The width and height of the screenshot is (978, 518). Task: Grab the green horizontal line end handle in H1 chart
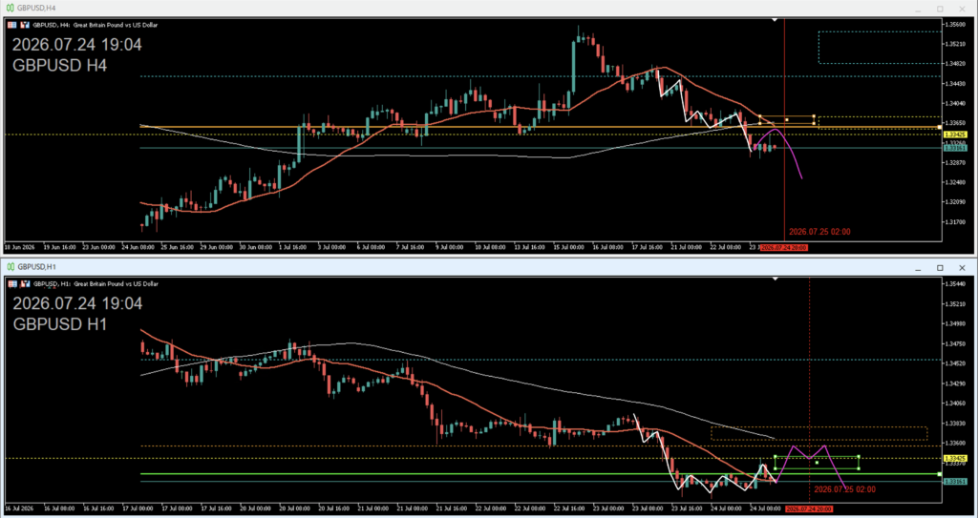pos(940,474)
